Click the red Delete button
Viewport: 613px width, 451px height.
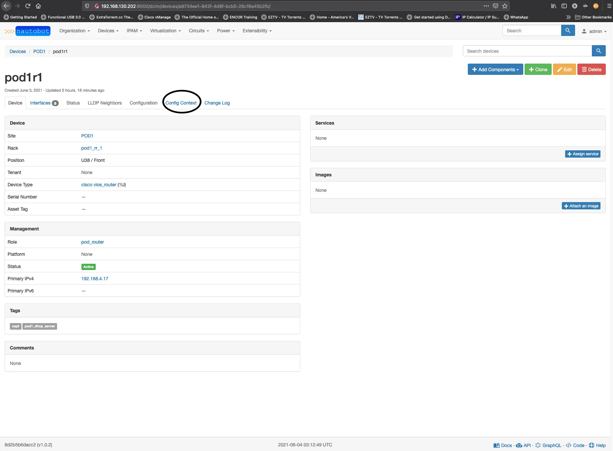pos(592,70)
